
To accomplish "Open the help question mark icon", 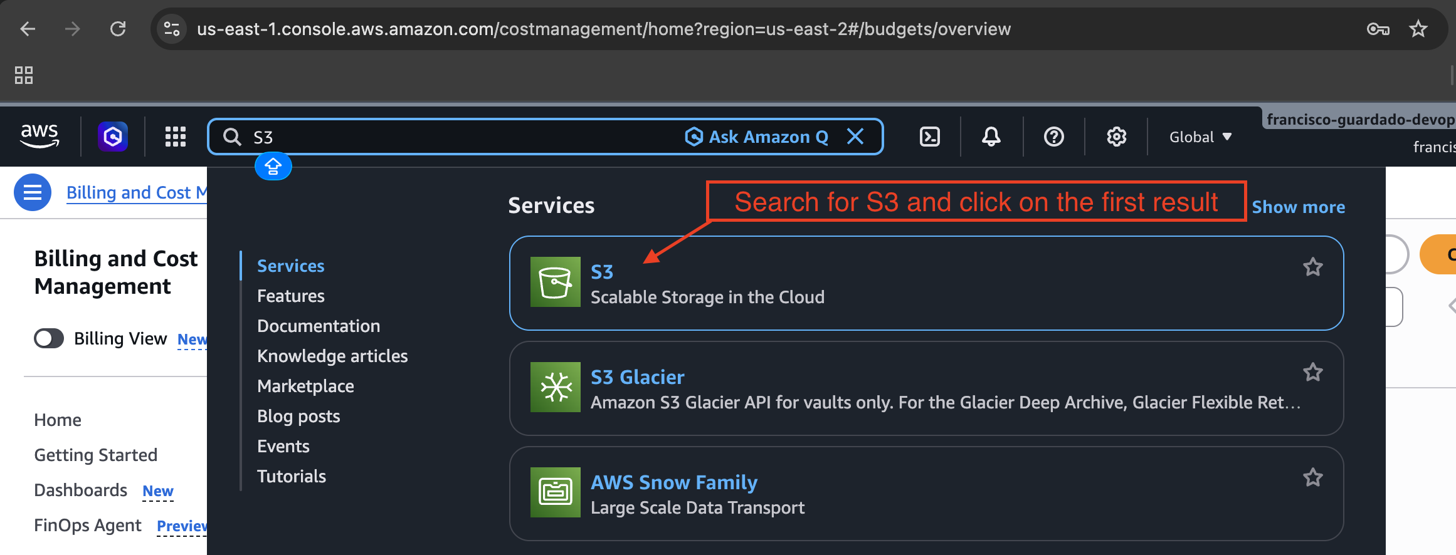I will pos(1054,137).
